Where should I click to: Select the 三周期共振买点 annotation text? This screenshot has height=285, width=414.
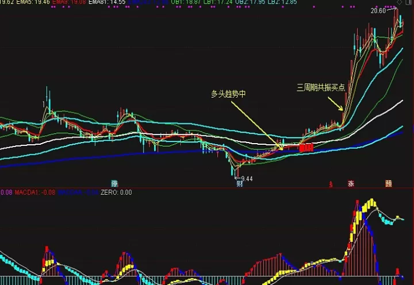click(321, 87)
